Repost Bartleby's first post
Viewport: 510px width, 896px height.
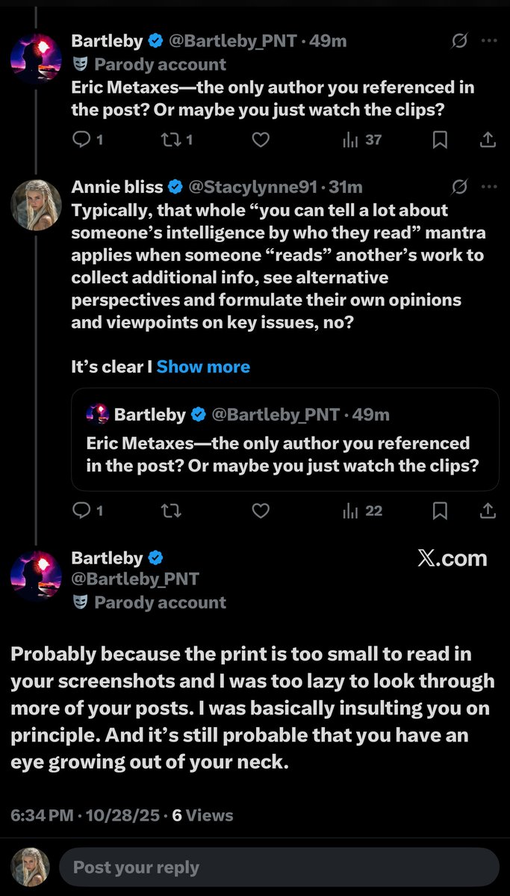171,139
